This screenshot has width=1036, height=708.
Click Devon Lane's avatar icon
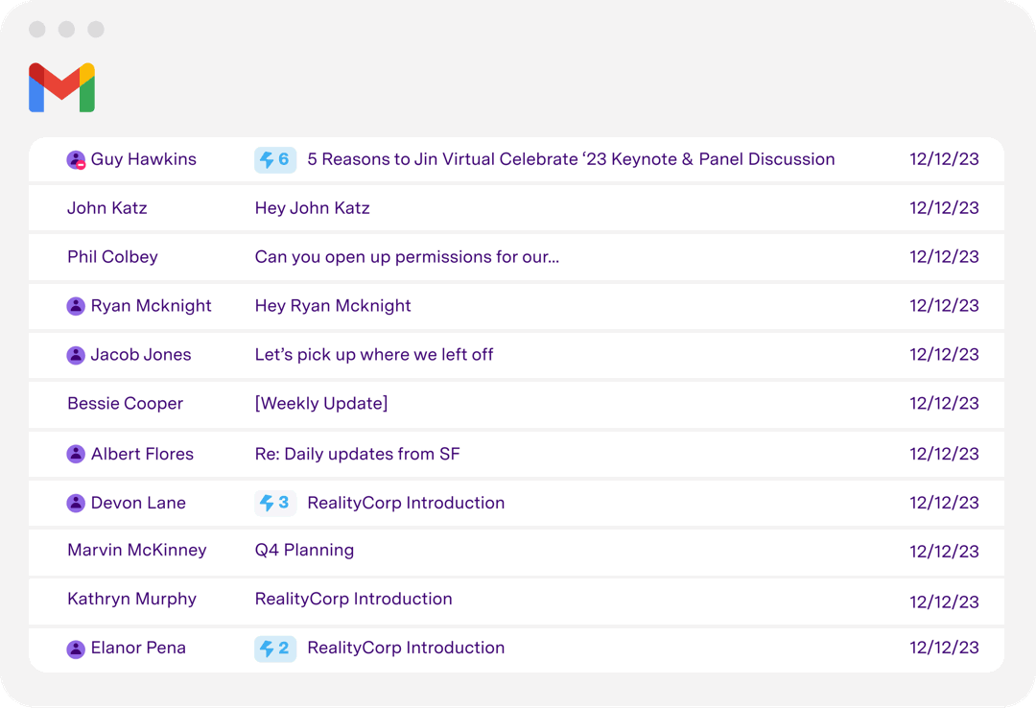76,502
